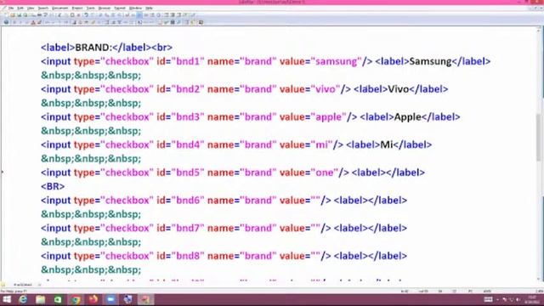
Task: Open the File menu
Action: pyautogui.click(x=11, y=8)
